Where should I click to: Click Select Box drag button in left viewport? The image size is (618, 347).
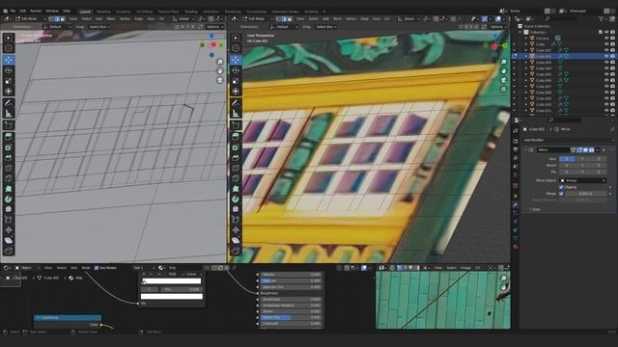98,27
